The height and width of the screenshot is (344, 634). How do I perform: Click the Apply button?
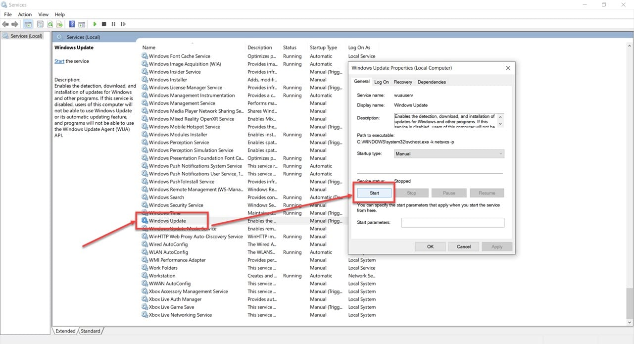497,246
